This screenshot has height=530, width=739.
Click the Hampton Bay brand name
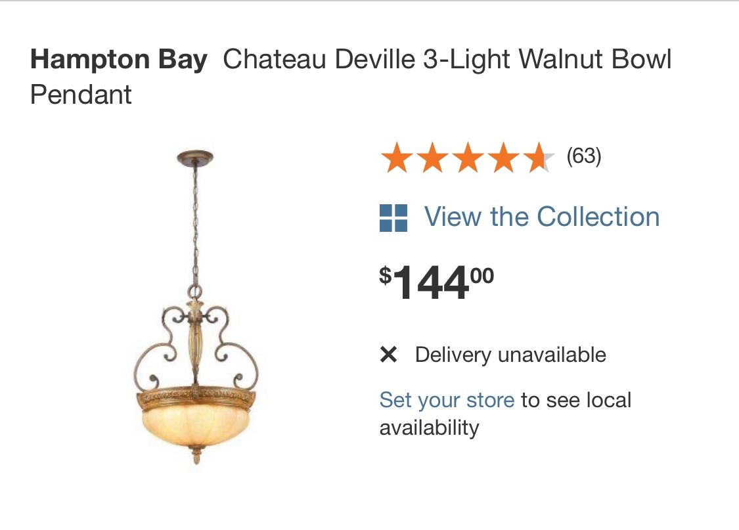tap(119, 60)
